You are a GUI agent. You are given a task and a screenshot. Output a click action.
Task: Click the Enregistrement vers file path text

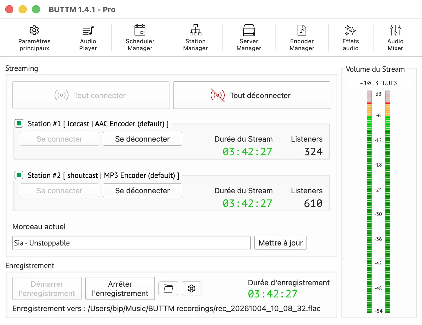(x=166, y=308)
